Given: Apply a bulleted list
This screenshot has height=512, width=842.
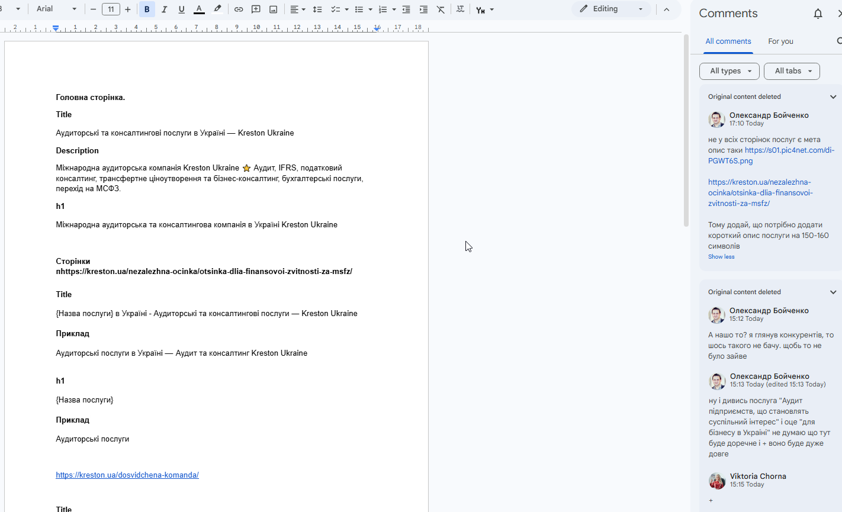Looking at the screenshot, I should point(359,9).
